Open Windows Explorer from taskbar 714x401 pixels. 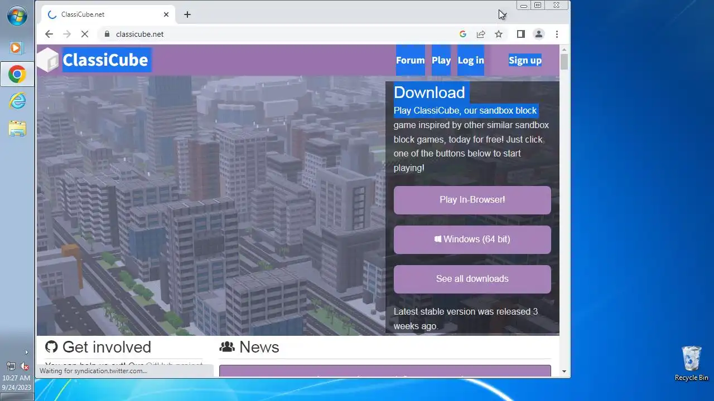click(17, 128)
